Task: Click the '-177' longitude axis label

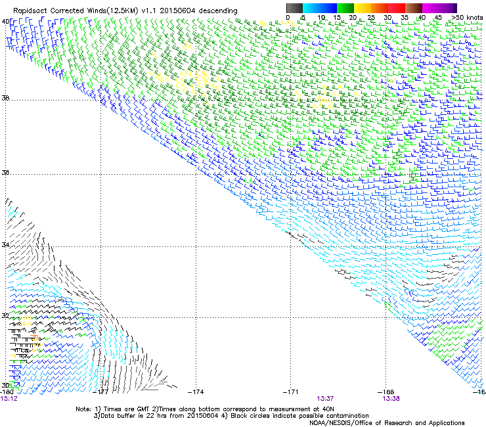Action: (100, 392)
